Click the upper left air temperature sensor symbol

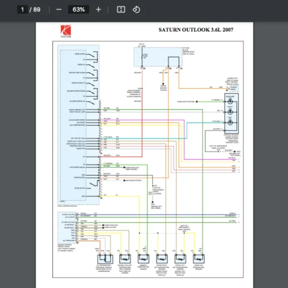click(x=180, y=259)
